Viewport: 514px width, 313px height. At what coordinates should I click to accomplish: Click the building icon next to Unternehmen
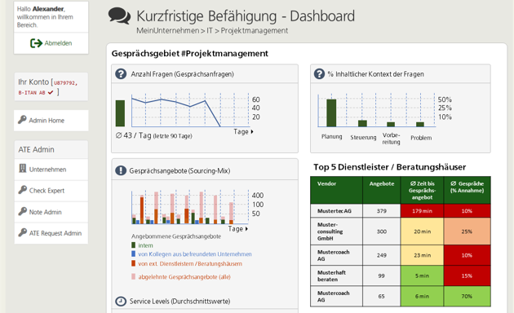(23, 168)
